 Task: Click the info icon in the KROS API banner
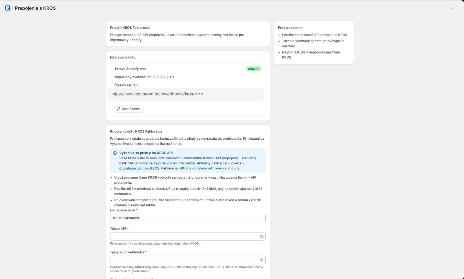(x=115, y=153)
